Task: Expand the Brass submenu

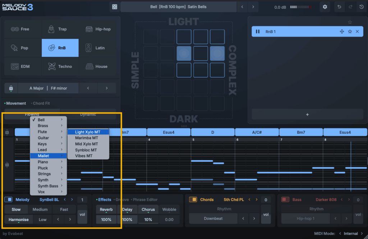Action: pos(49,125)
